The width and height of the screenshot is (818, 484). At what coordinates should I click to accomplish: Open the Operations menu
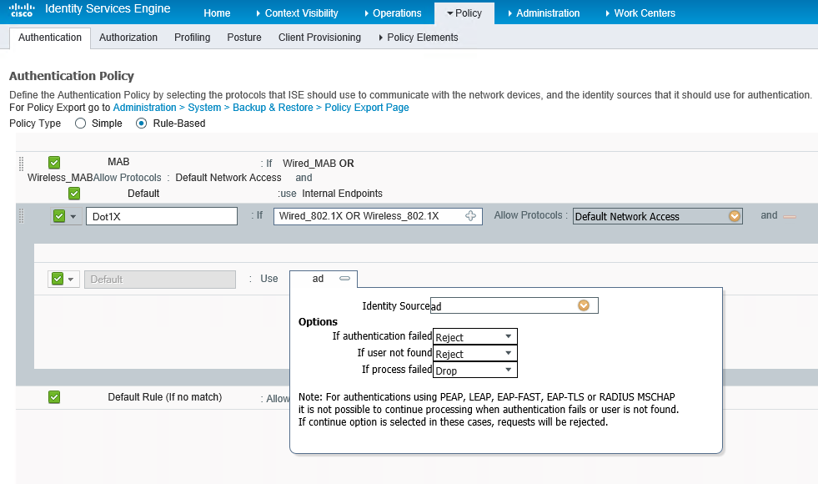pos(393,13)
